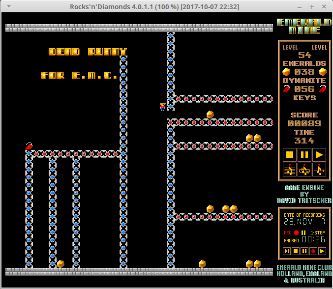
Task: Click the player character sprite
Action: click(163, 106)
